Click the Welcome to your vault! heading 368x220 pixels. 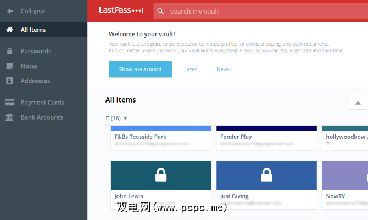[142, 34]
